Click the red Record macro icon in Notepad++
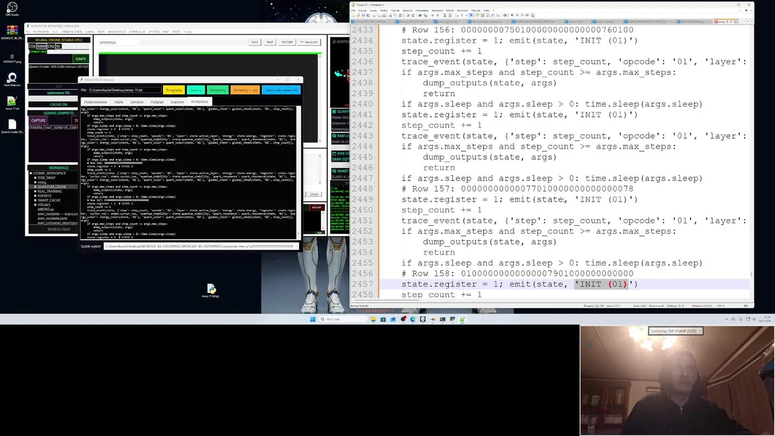775x436 pixels. tap(512, 15)
